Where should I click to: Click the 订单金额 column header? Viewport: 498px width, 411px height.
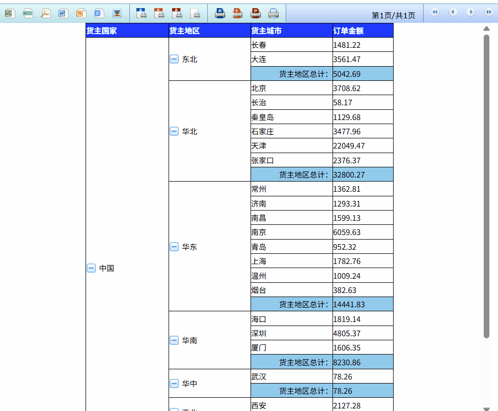pyautogui.click(x=363, y=31)
